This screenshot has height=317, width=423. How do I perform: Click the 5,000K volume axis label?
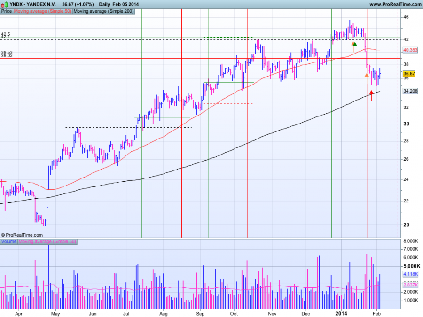(412, 266)
